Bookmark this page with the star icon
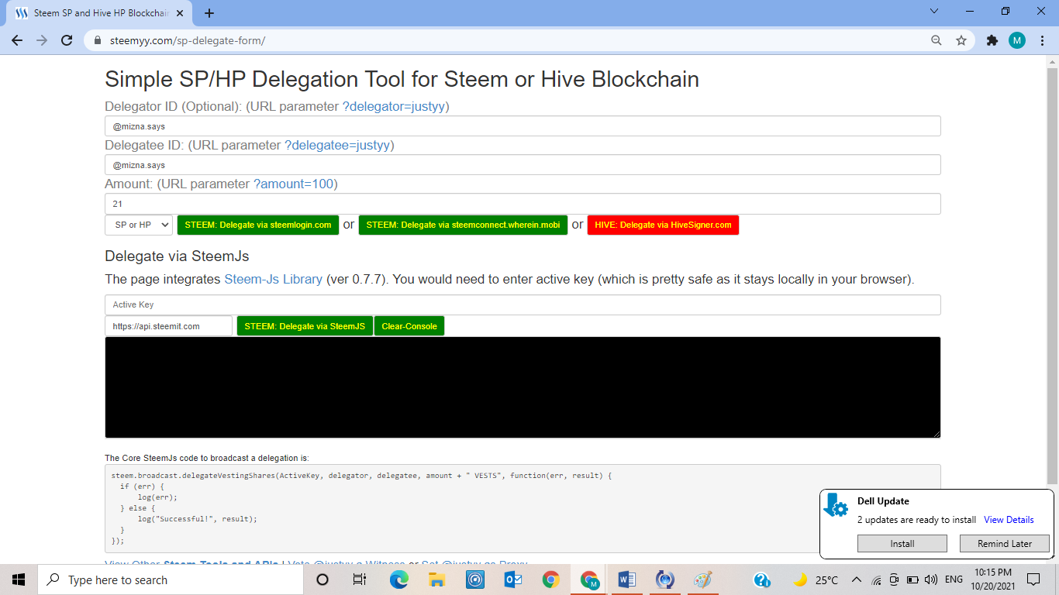This screenshot has height=595, width=1059. tap(961, 40)
